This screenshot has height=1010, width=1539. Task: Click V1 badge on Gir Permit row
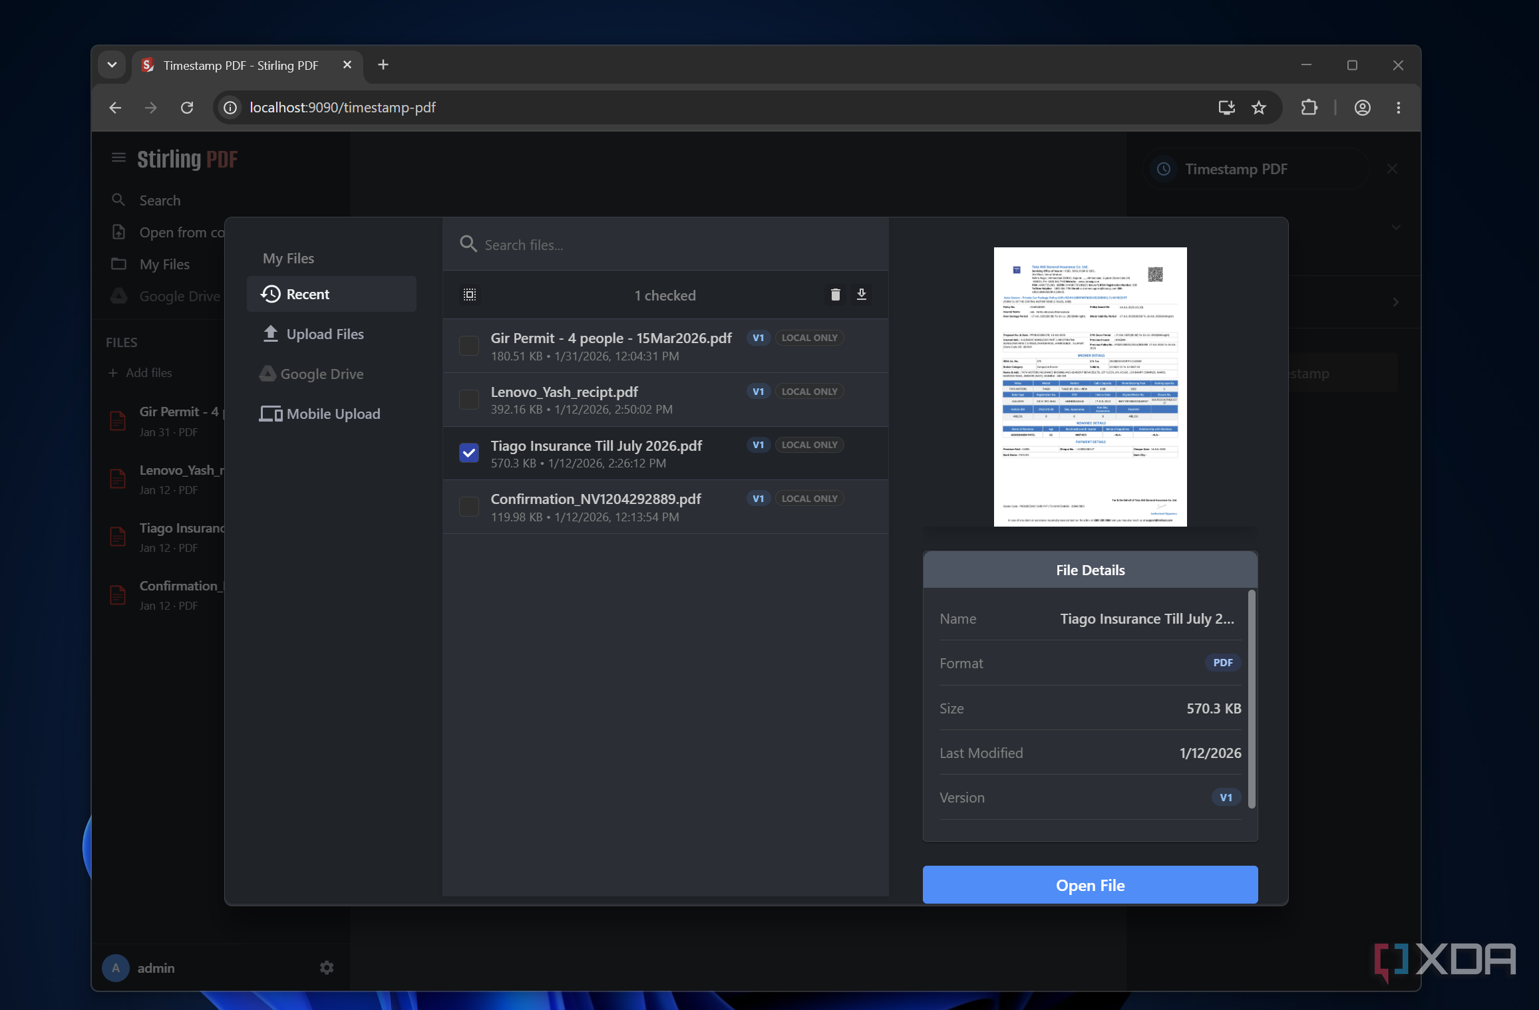pyautogui.click(x=758, y=338)
